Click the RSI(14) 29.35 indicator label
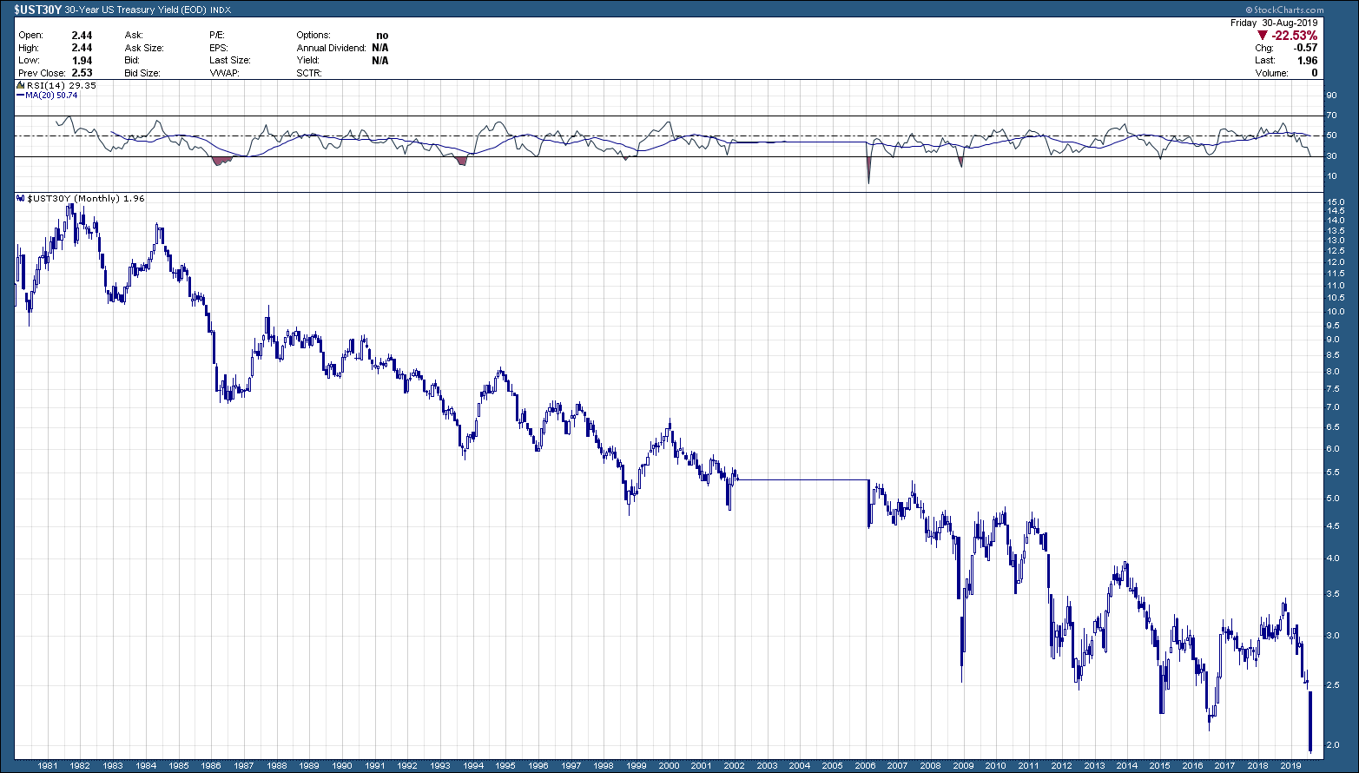This screenshot has width=1359, height=773. click(x=61, y=86)
